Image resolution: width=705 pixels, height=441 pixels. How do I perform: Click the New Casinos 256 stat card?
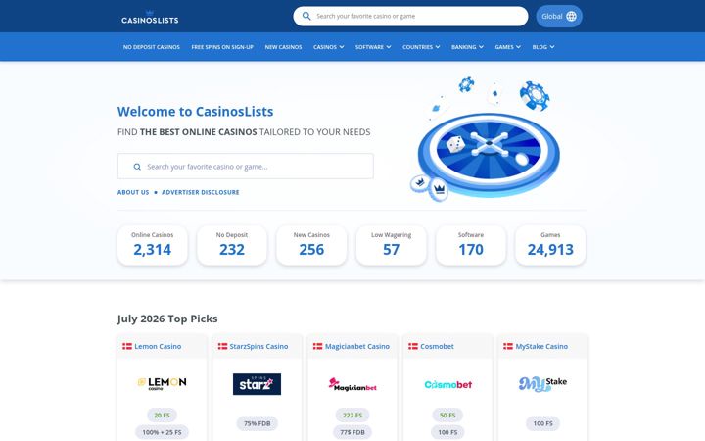(311, 245)
